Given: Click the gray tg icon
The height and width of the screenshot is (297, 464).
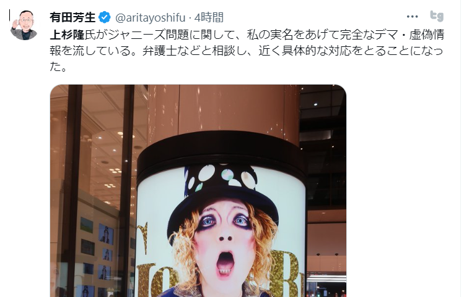Looking at the screenshot, I should click(x=437, y=16).
